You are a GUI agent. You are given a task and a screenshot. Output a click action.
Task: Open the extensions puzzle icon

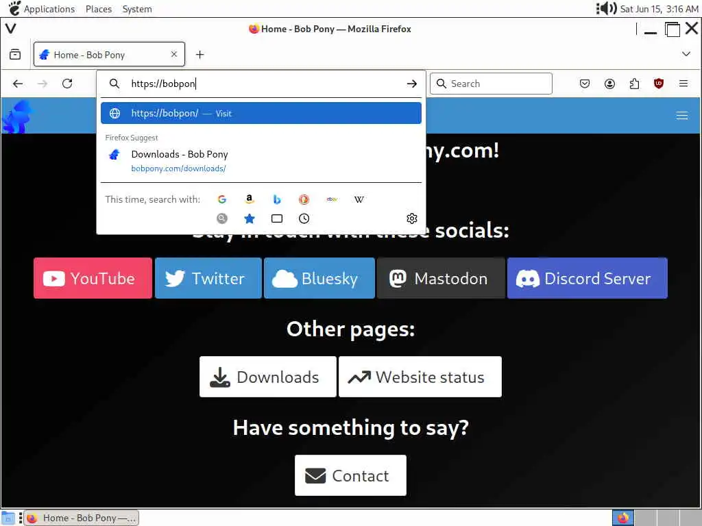point(634,84)
